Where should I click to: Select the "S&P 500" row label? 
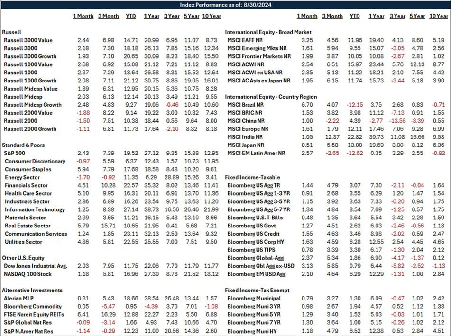coord(14,153)
